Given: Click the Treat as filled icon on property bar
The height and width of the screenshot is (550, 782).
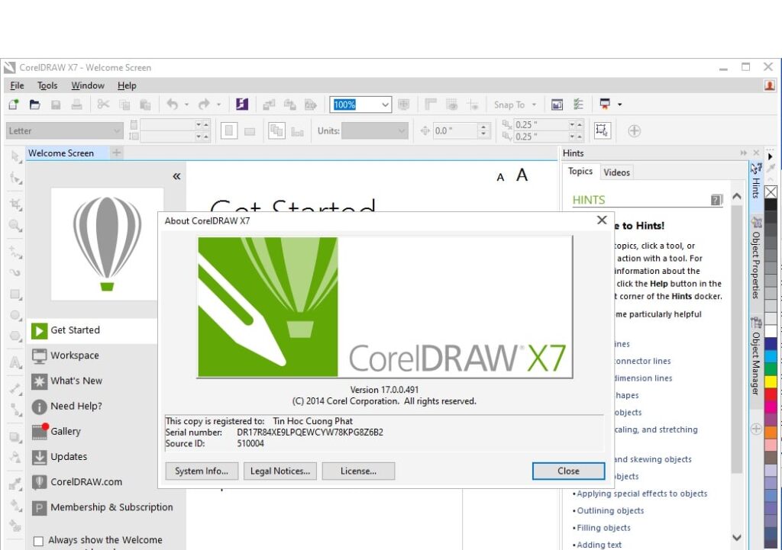Looking at the screenshot, I should click(x=602, y=130).
